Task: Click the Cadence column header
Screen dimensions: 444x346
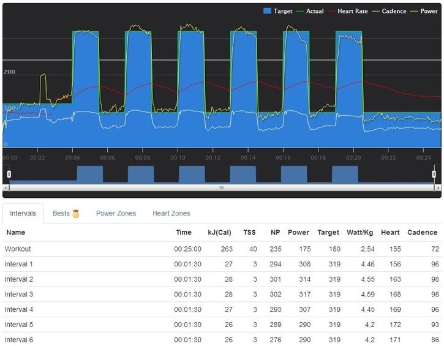Action: (x=422, y=233)
